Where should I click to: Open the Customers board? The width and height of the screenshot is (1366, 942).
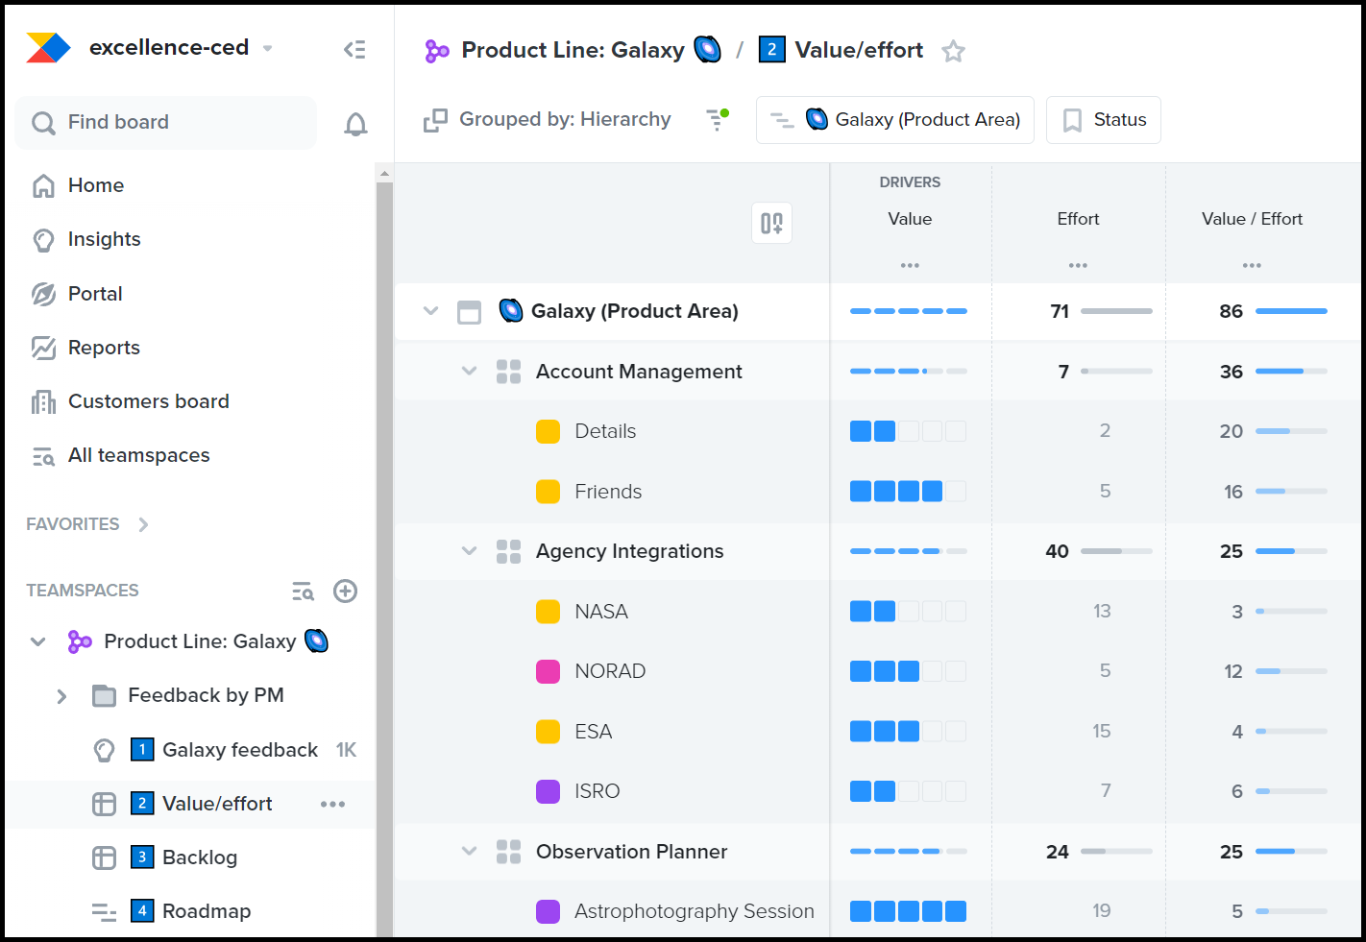(148, 400)
